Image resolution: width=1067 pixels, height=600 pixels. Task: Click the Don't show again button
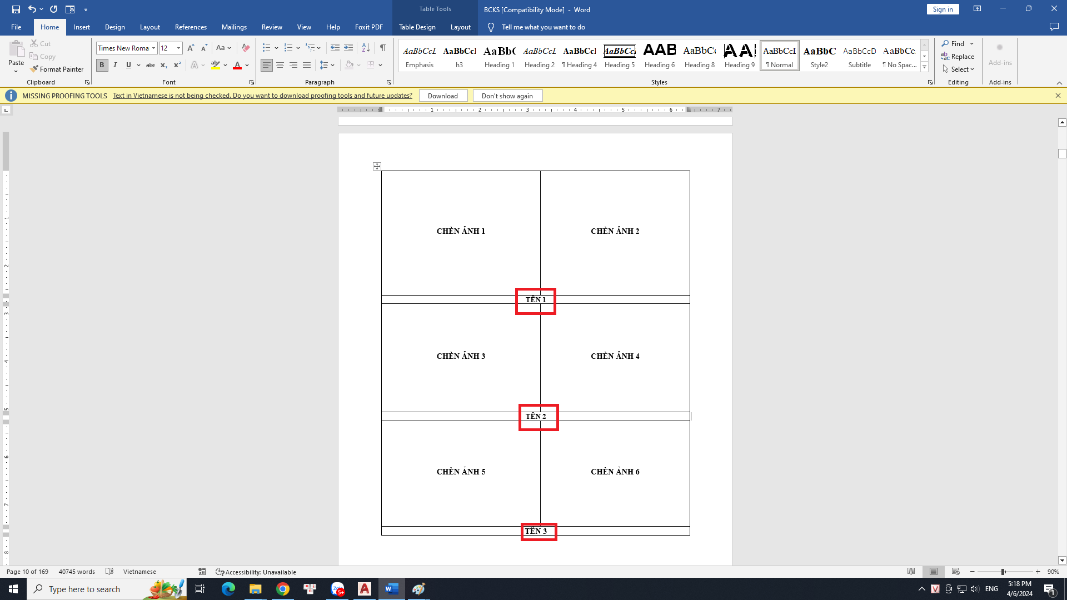tap(507, 96)
